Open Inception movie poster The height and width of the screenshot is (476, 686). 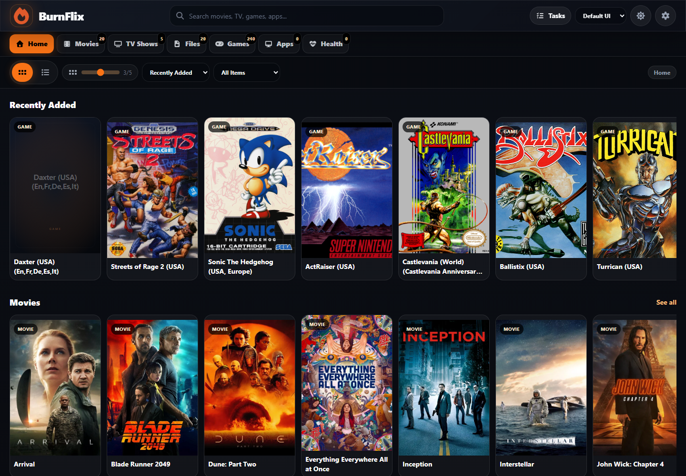click(x=444, y=387)
